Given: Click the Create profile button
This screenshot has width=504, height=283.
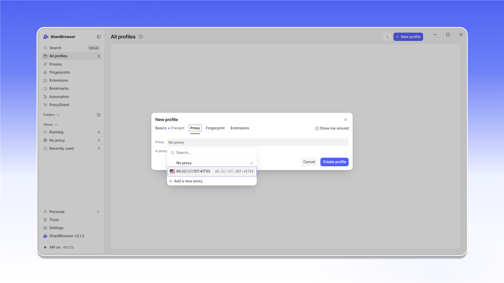Looking at the screenshot, I should point(334,162).
